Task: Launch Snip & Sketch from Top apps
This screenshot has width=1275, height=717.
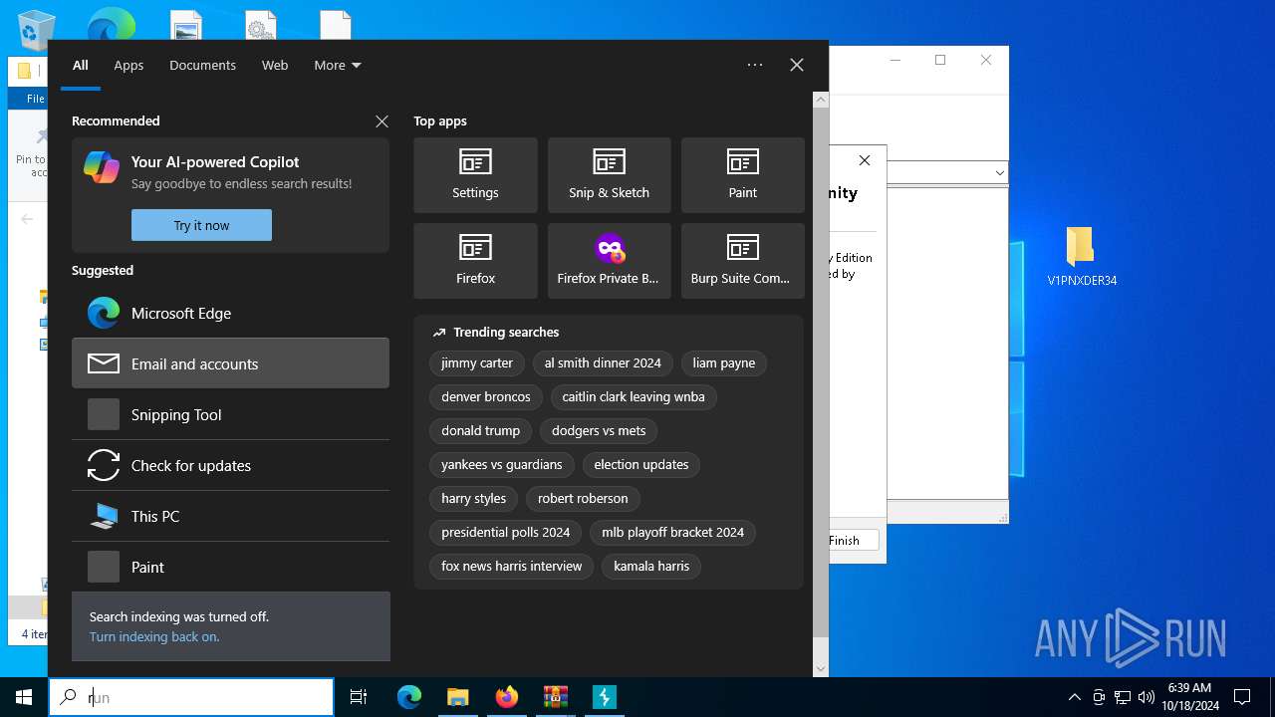Action: [609, 175]
